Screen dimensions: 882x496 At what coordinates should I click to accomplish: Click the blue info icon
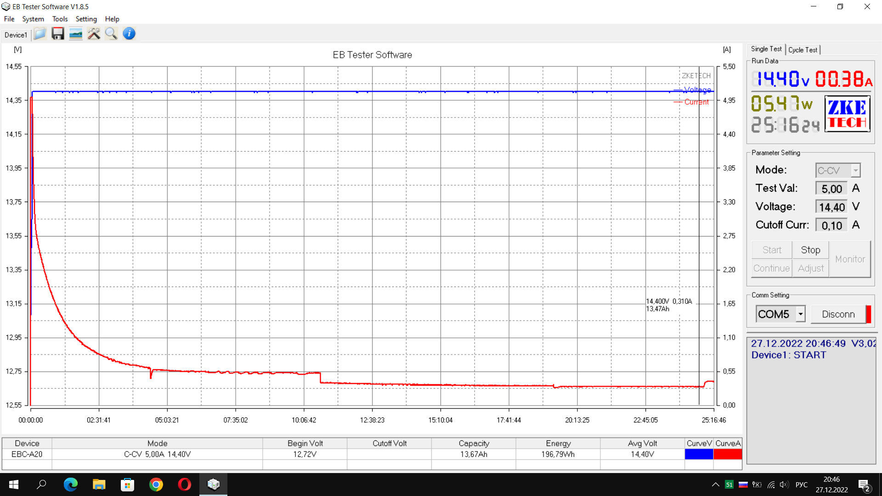129,34
